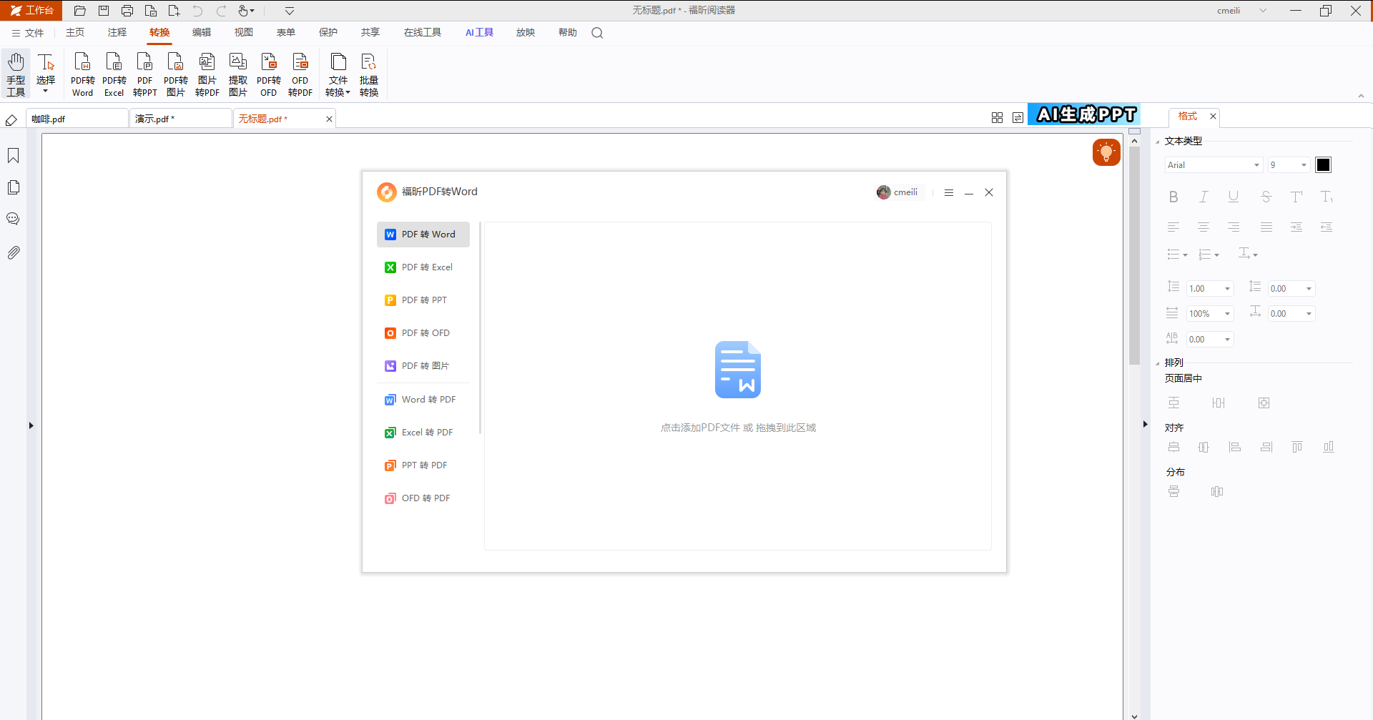Click the Batch Convert ribbon button
The width and height of the screenshot is (1373, 720).
(x=369, y=74)
